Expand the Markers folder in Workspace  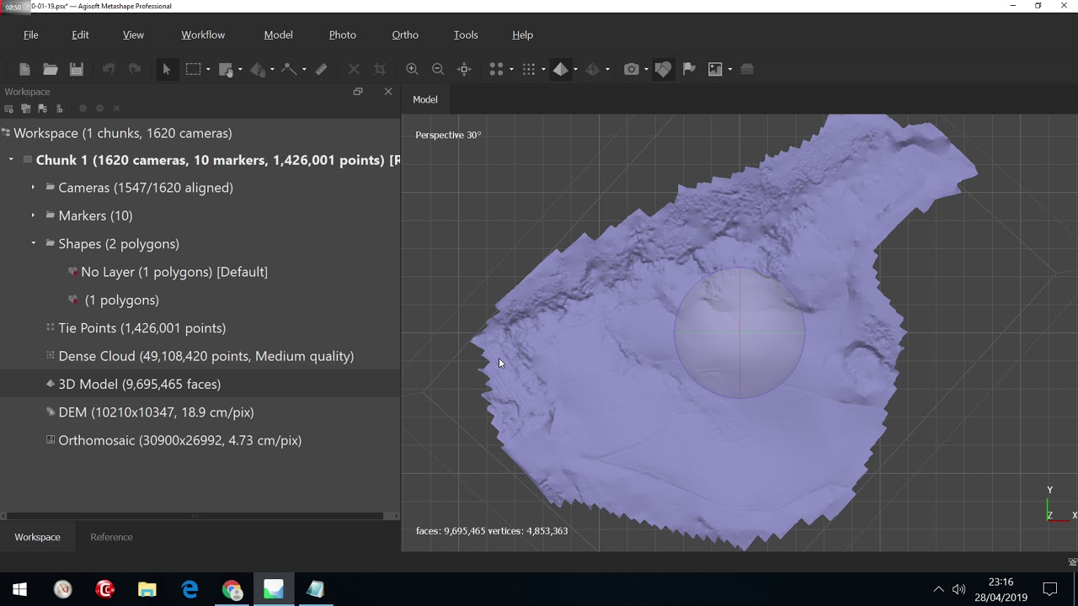[33, 215]
